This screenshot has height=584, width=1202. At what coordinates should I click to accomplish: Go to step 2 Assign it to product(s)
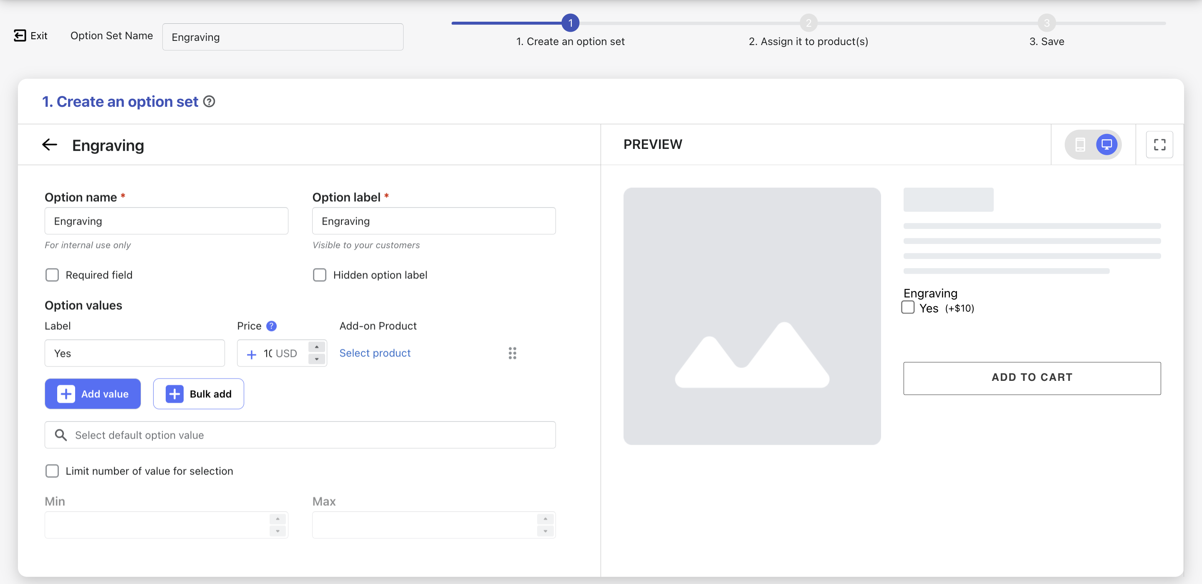pyautogui.click(x=808, y=23)
